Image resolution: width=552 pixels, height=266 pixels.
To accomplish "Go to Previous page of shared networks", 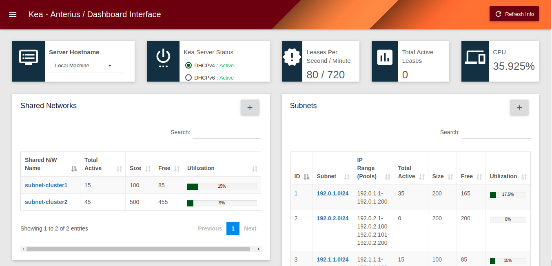I will (210, 228).
